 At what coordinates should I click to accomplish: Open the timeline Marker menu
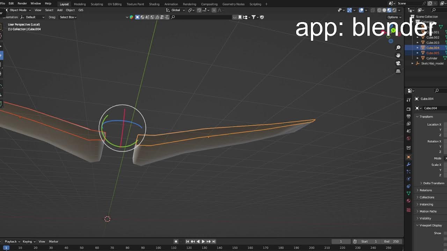(53, 242)
